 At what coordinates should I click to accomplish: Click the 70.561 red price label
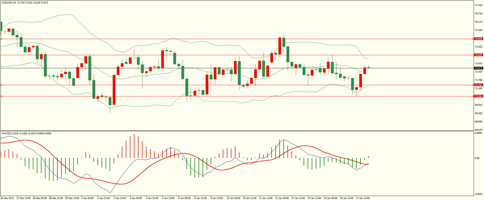[478, 96]
